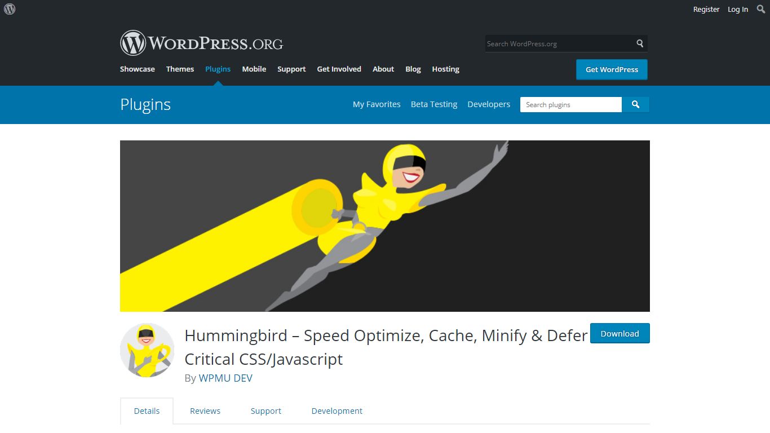Open the Themes navigation item

pyautogui.click(x=180, y=69)
